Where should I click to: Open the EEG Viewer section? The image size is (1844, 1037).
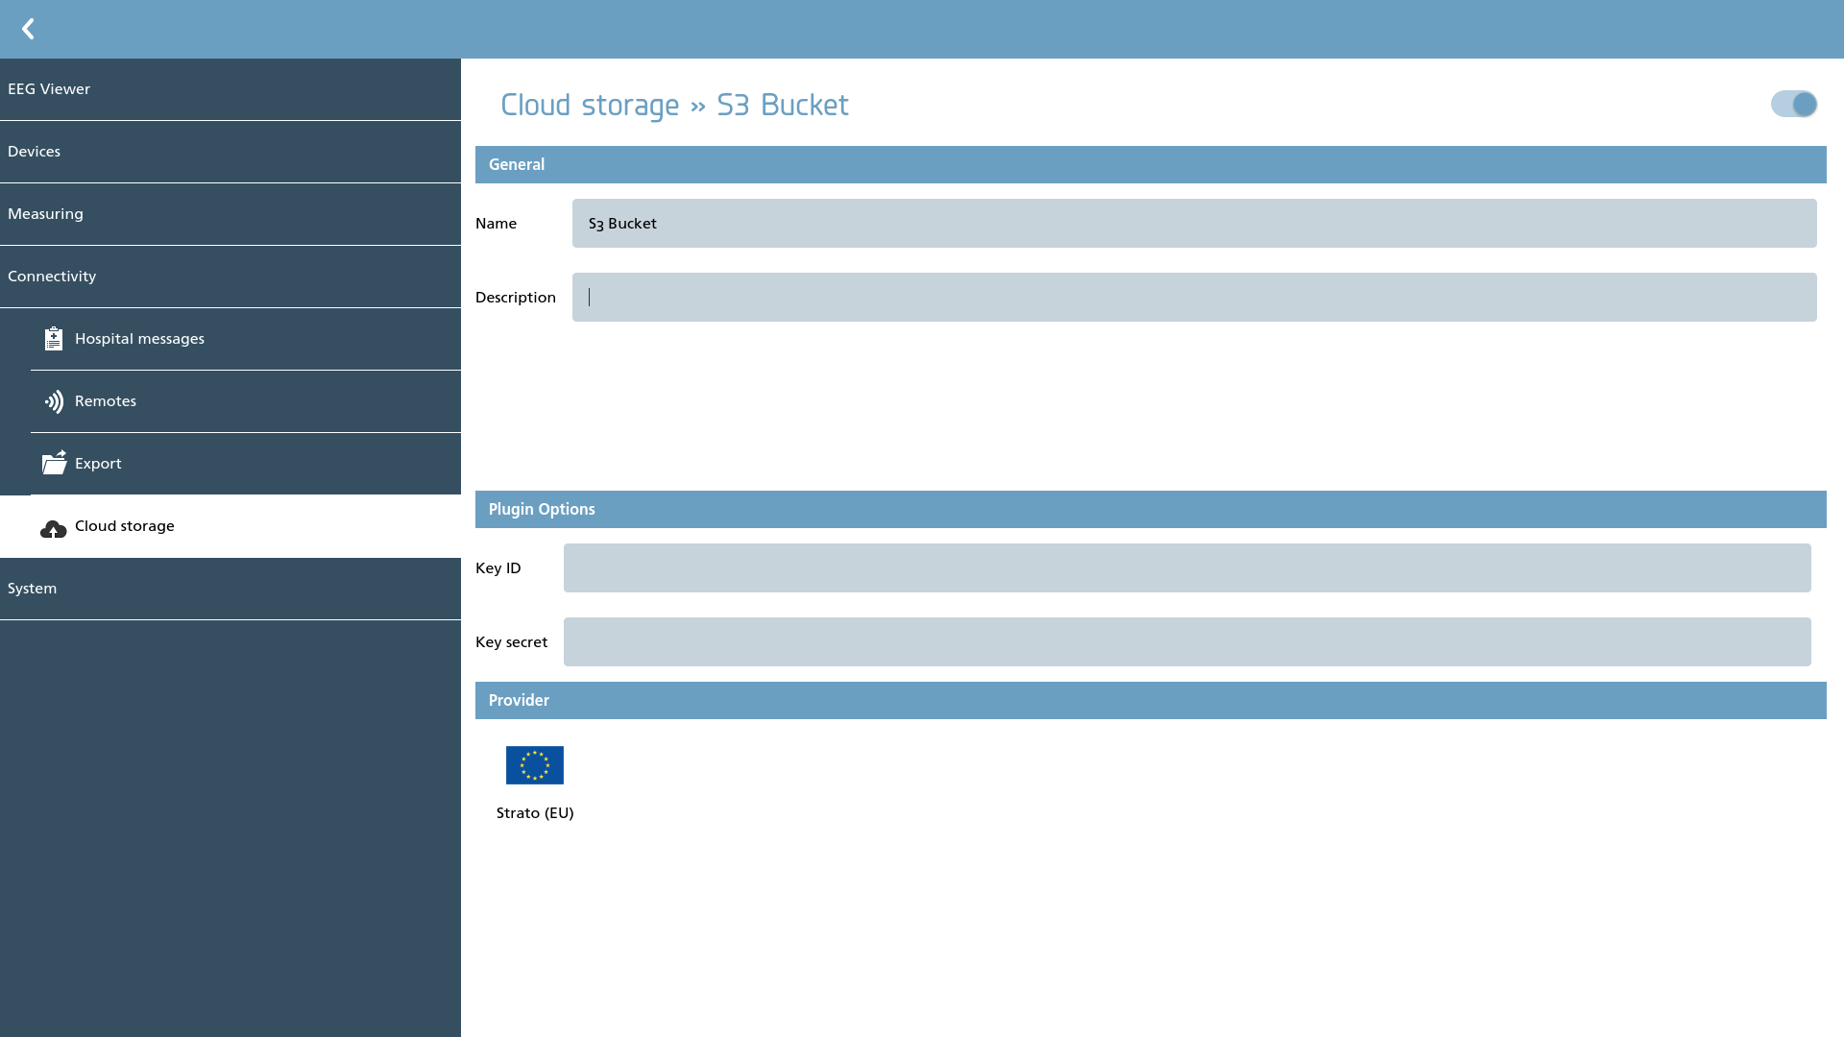point(230,89)
